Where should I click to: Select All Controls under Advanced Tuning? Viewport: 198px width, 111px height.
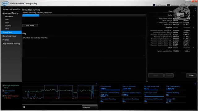[x=9, y=16]
